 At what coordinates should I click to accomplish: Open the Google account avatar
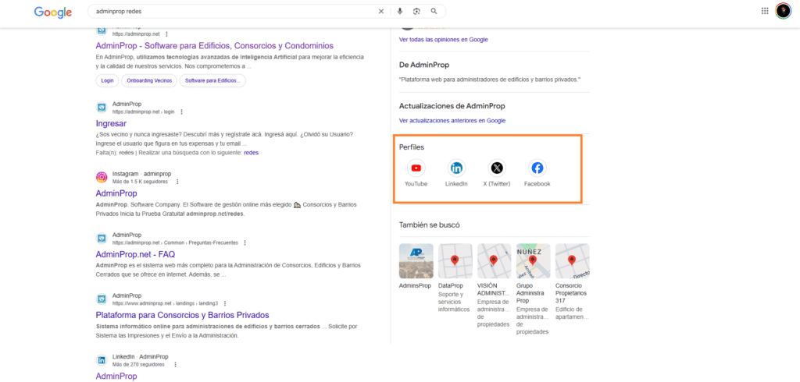click(783, 11)
